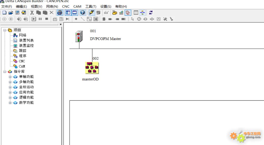Select CAM item in the project tree
Viewport: 264px width, 145px height.
[x=22, y=66]
